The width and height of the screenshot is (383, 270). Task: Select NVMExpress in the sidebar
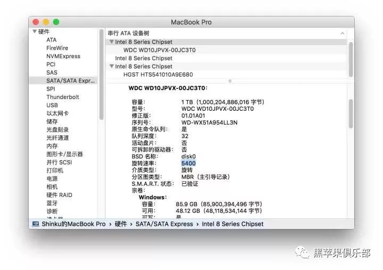(x=63, y=56)
